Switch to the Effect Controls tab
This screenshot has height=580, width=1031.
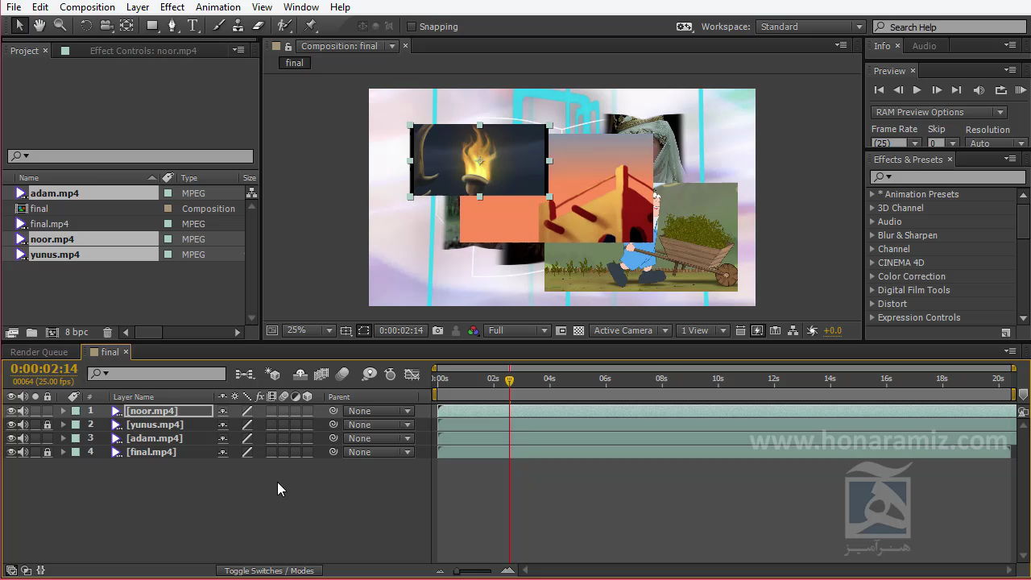coord(143,50)
